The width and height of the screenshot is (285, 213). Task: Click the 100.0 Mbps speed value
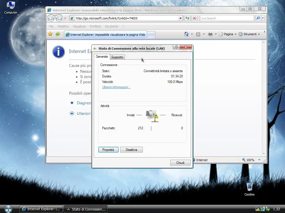175,82
